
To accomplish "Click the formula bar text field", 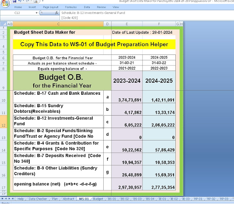I will point(146,15).
